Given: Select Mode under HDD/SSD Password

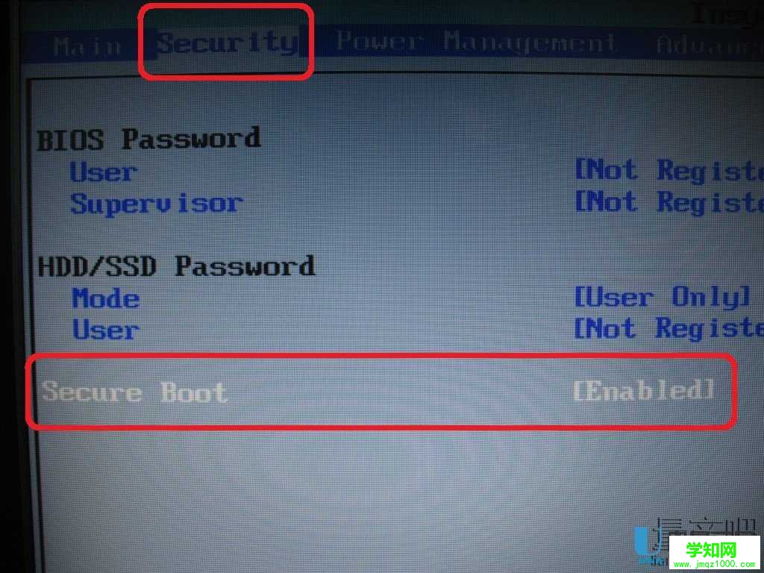Looking at the screenshot, I should (x=106, y=298).
